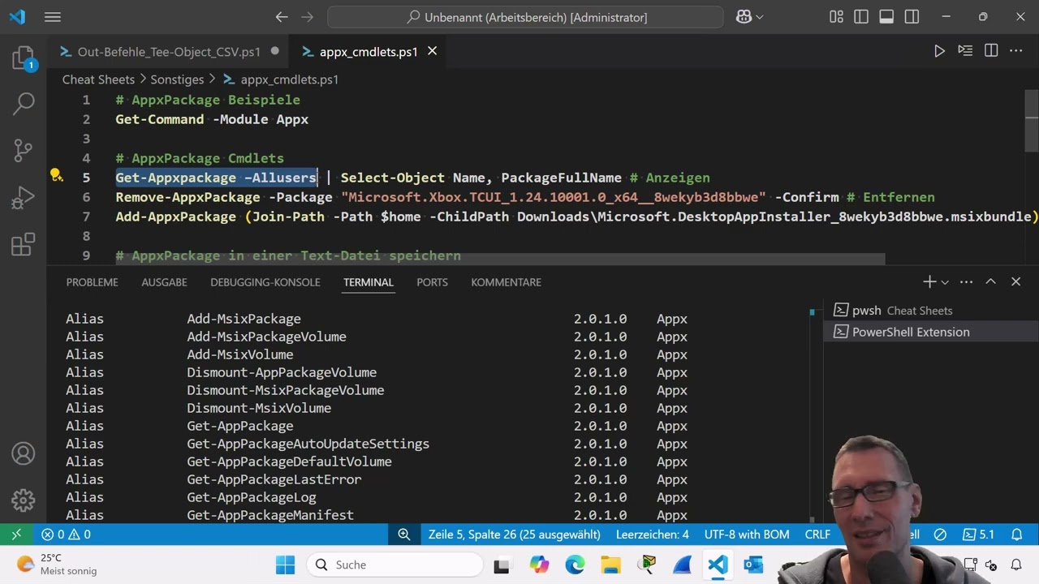Open the PROBLEME panel tab
This screenshot has width=1039, height=584.
(x=92, y=282)
